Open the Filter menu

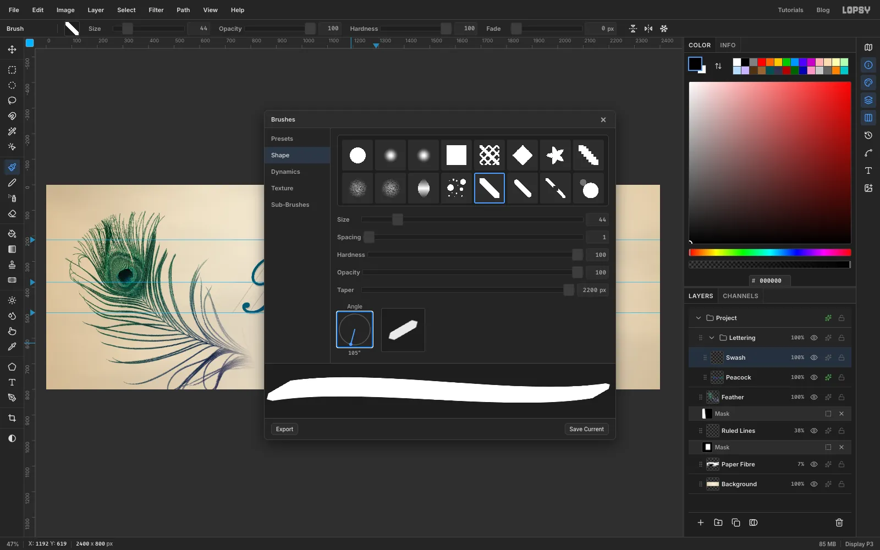click(156, 10)
